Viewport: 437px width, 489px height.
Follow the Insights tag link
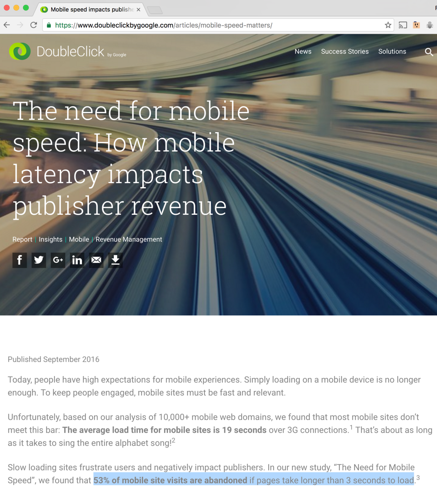(x=50, y=239)
